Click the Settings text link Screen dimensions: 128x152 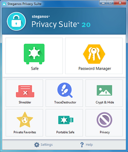47,145
